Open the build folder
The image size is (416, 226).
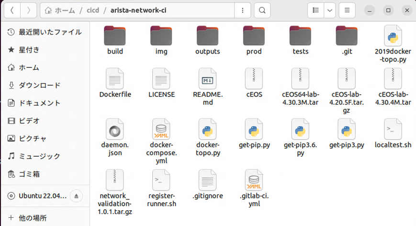tap(115, 36)
